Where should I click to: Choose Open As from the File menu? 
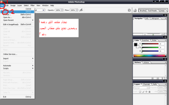click(x=17, y=17)
